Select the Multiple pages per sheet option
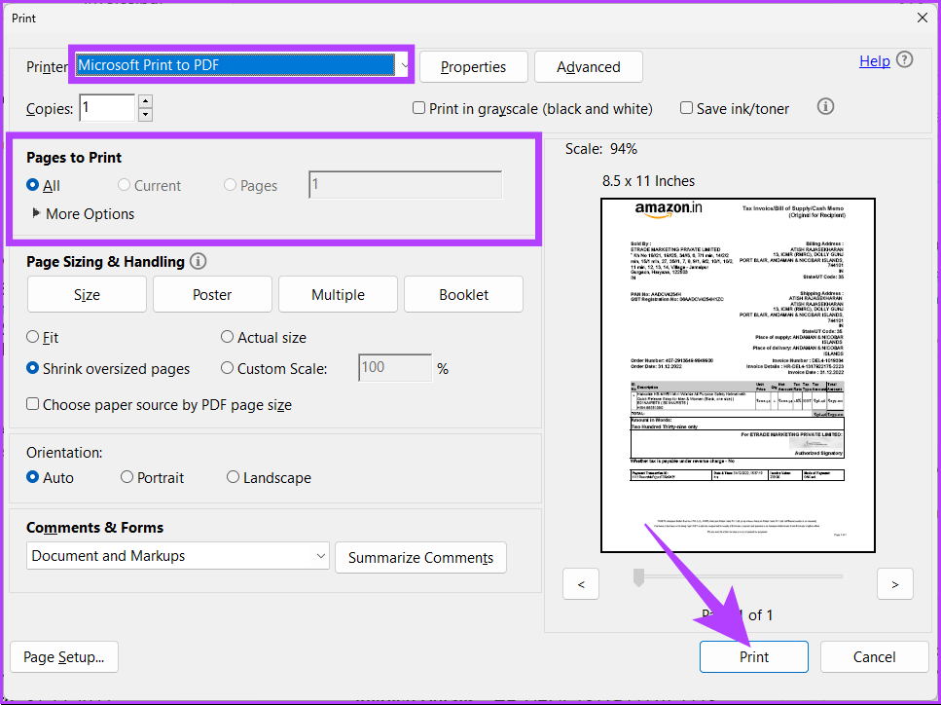Viewport: 941px width, 705px height. [x=338, y=294]
